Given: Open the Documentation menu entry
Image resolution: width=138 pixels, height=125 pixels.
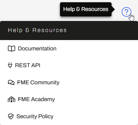Looking at the screenshot, I should 69,48.
